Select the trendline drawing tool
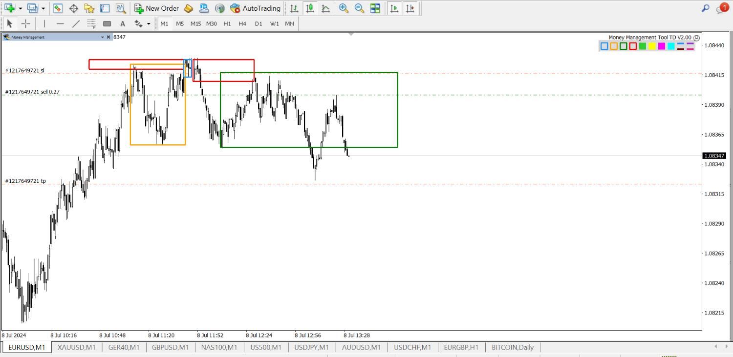Viewport: 733px width, 357px height. pyautogui.click(x=76, y=23)
